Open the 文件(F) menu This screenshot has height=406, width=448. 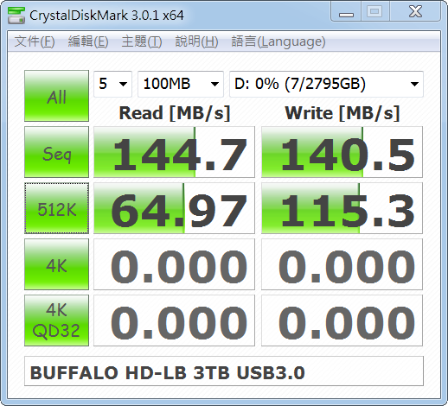tap(35, 41)
